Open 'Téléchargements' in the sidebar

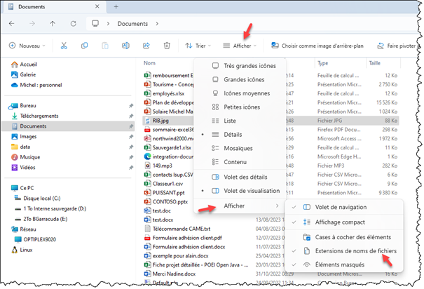click(39, 116)
